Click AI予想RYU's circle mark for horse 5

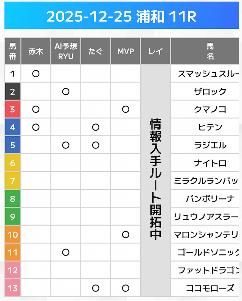(x=66, y=145)
